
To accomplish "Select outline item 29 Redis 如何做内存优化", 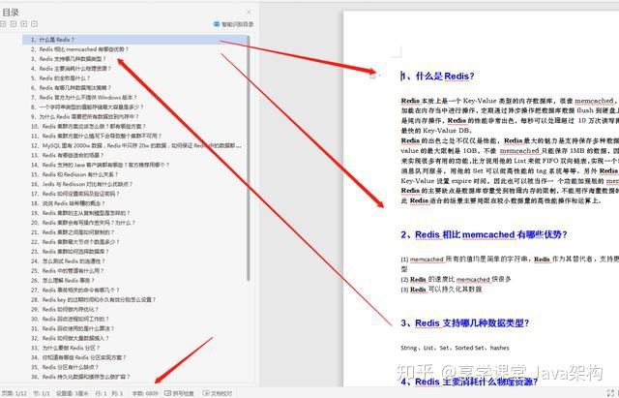I will tap(65, 310).
